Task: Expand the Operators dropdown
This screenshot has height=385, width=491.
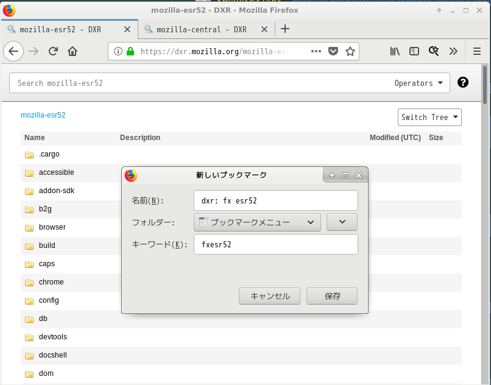Action: point(418,83)
